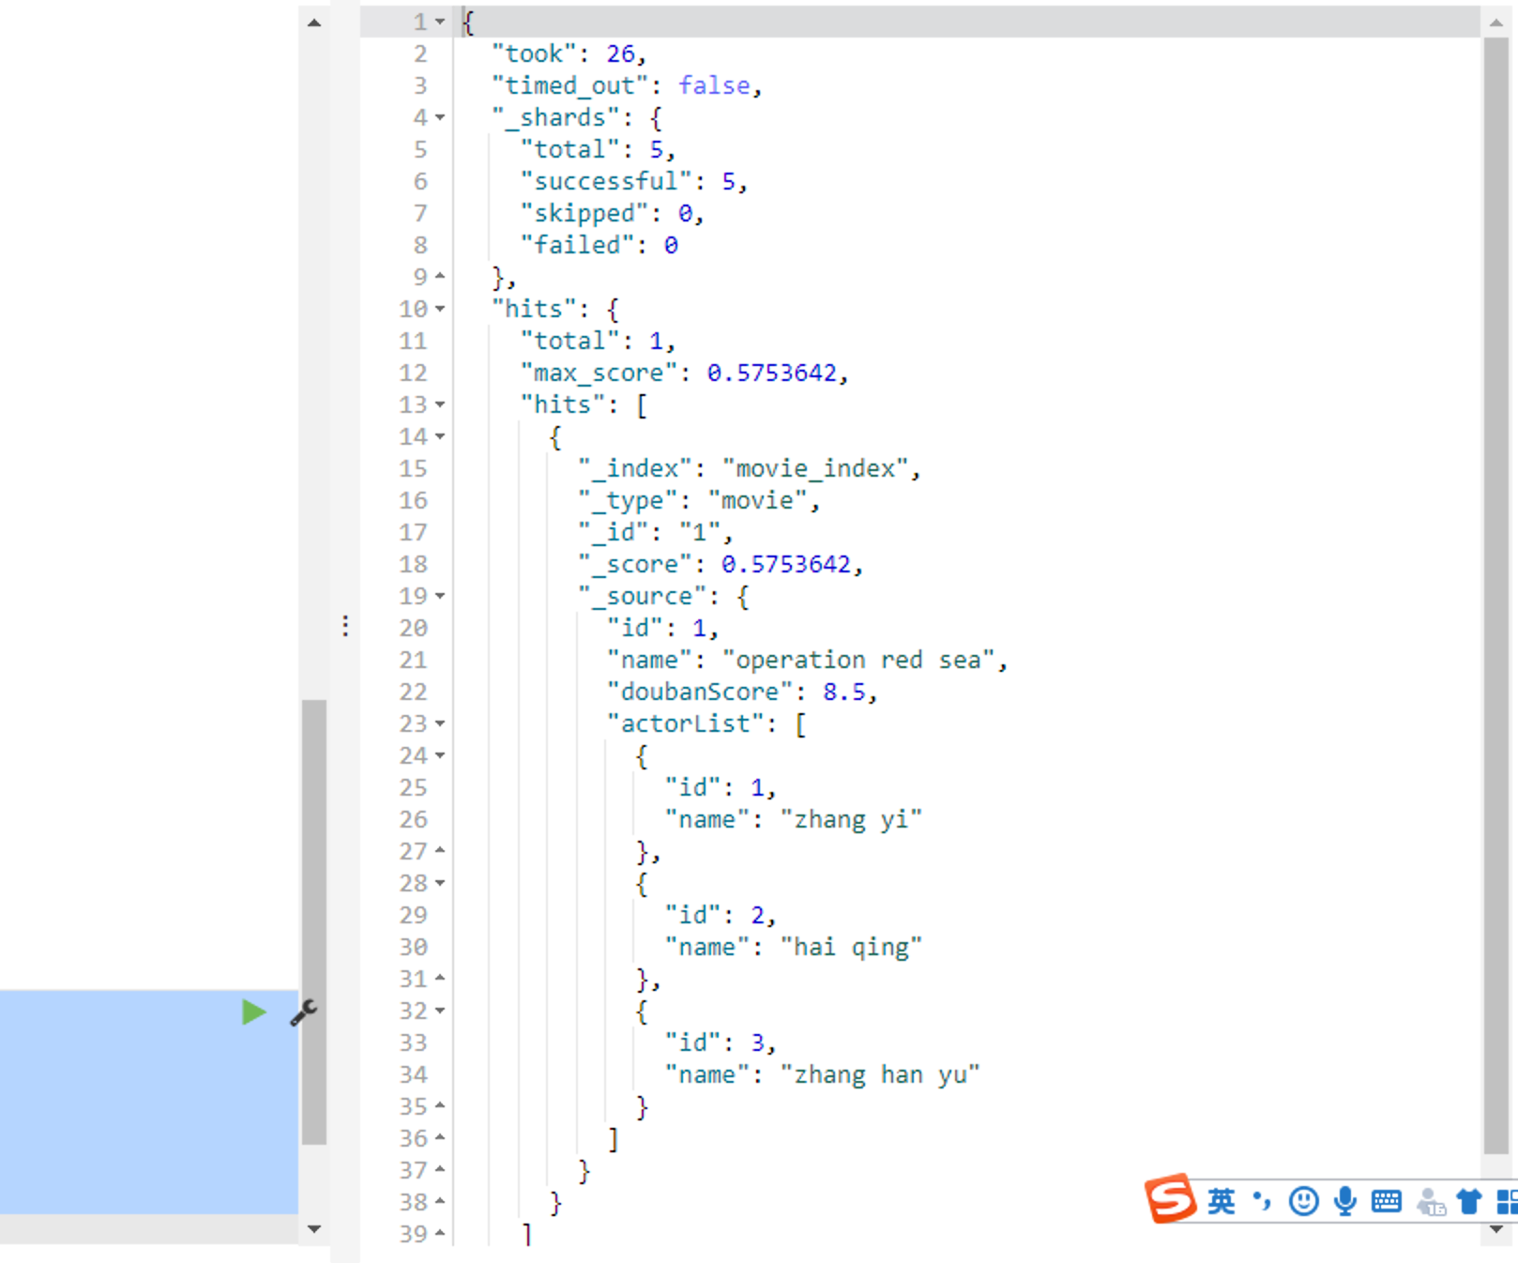1518x1263 pixels.
Task: Collapse the "hits" object on line 10
Action: point(440,310)
